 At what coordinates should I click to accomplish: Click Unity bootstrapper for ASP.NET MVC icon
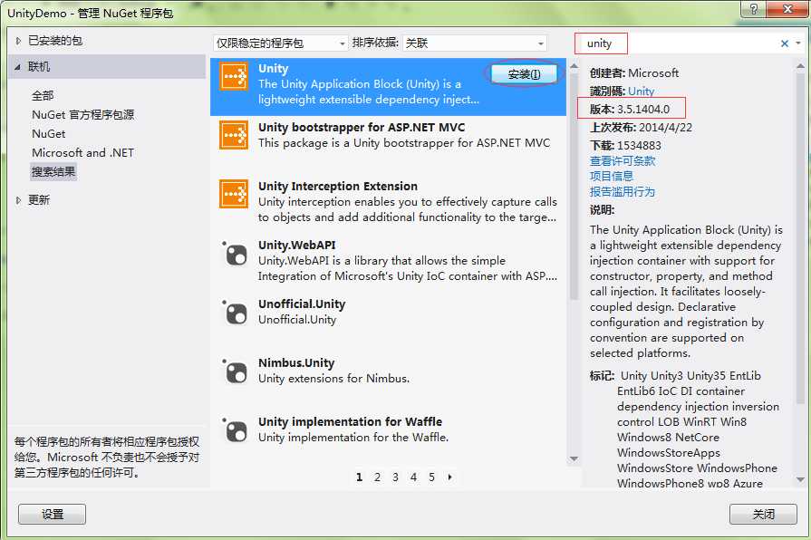click(234, 135)
